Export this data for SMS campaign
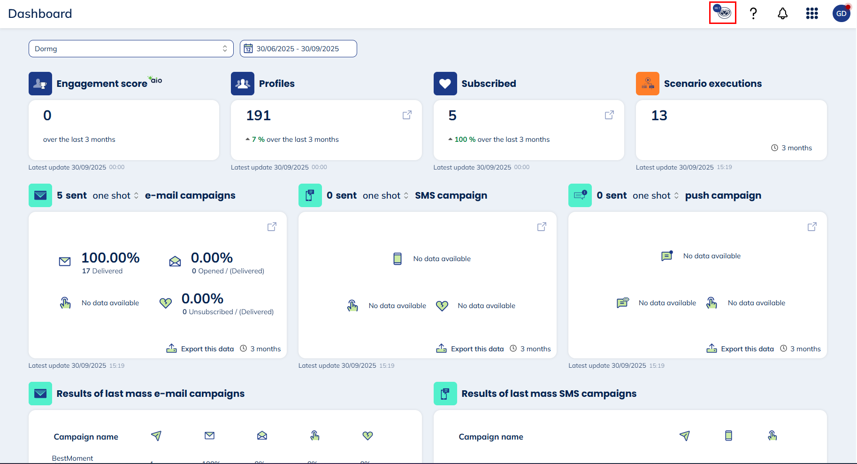This screenshot has width=857, height=464. [x=470, y=348]
